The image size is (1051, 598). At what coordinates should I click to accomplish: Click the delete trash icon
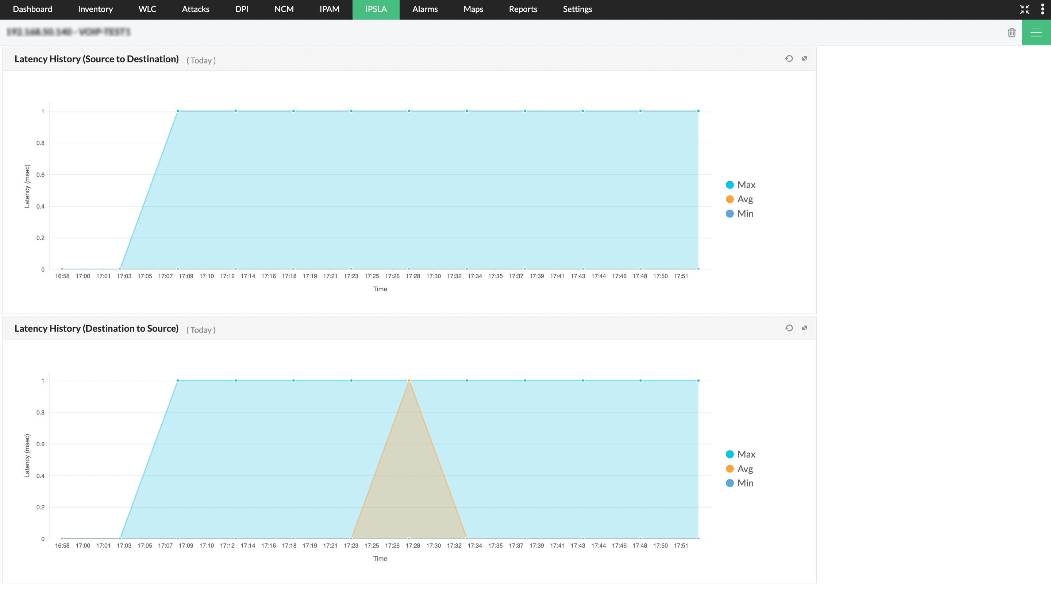coord(1012,32)
